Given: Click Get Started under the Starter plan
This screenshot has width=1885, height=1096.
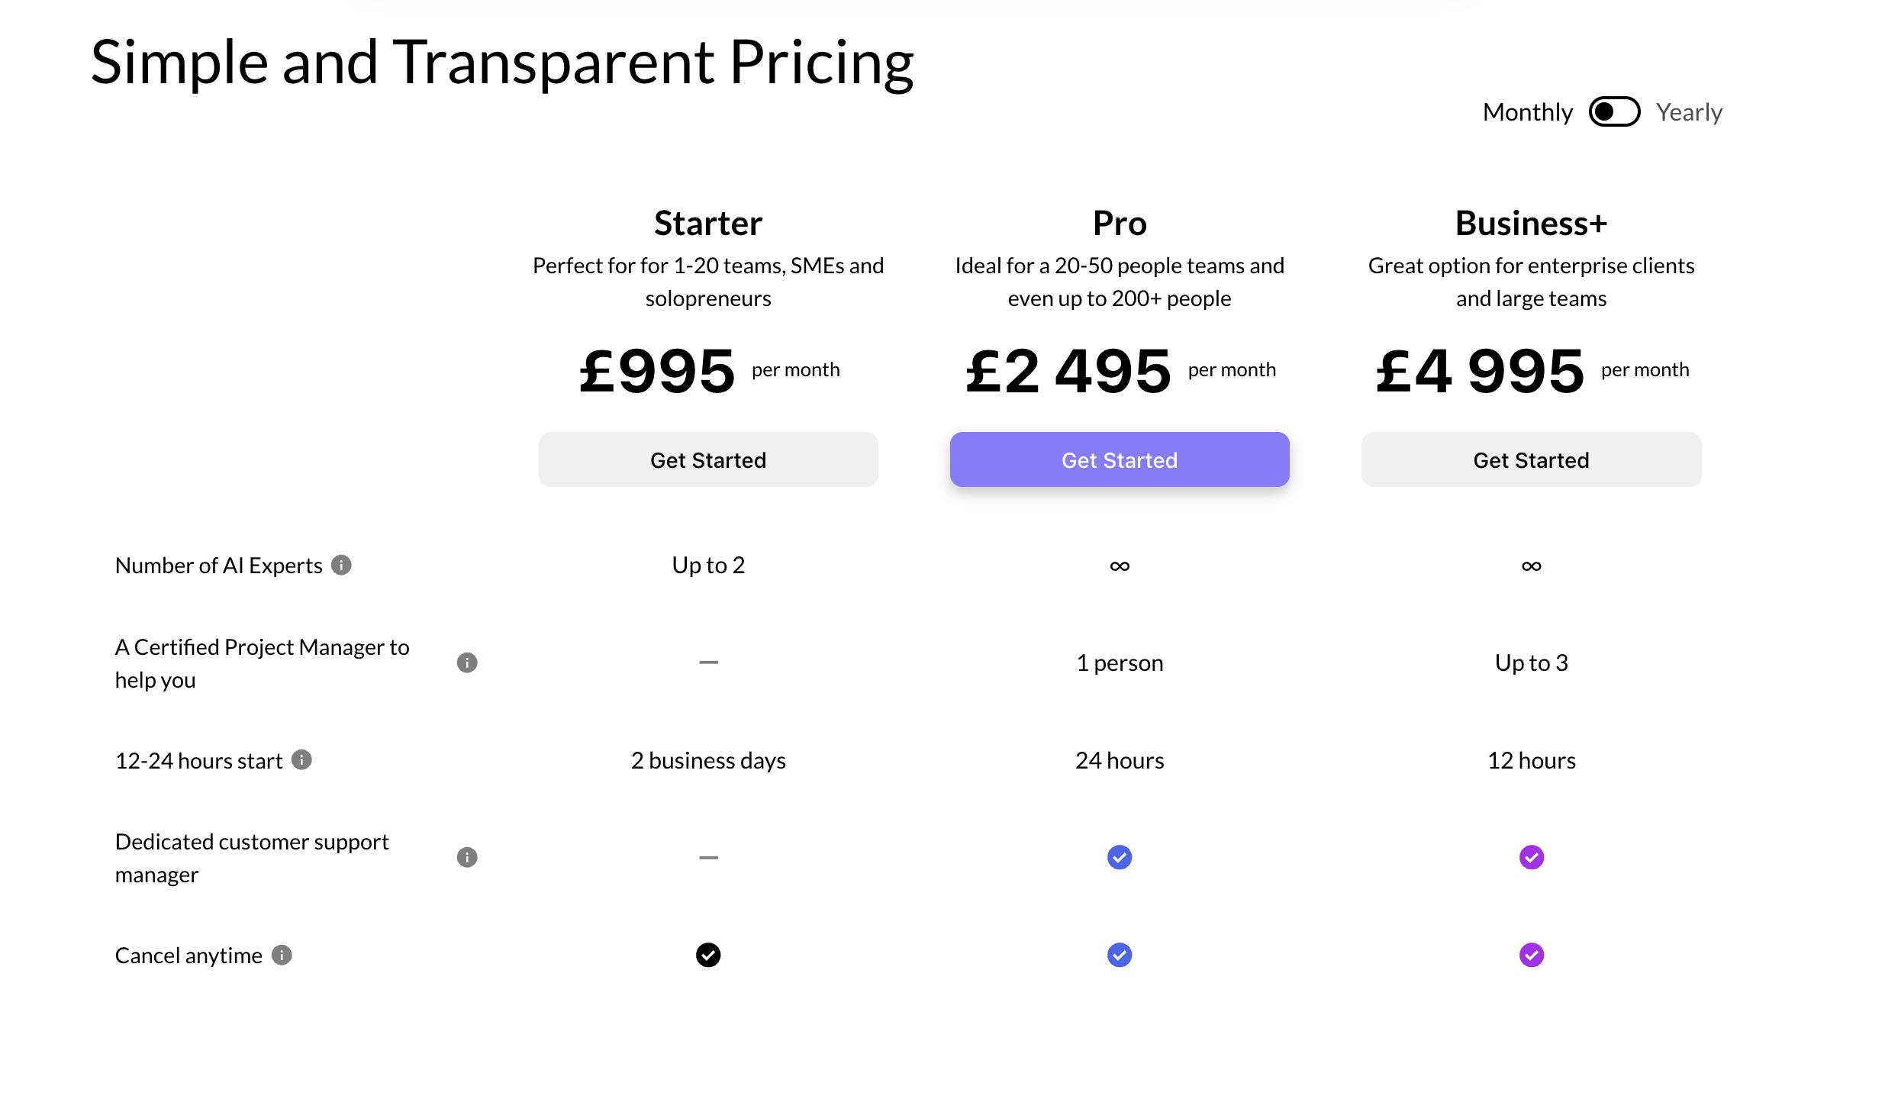Looking at the screenshot, I should (x=708, y=459).
